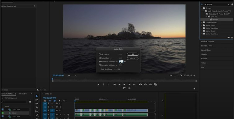Toggle insert sequences as nests
Viewport: 234px width, 119px height.
coord(45,101)
